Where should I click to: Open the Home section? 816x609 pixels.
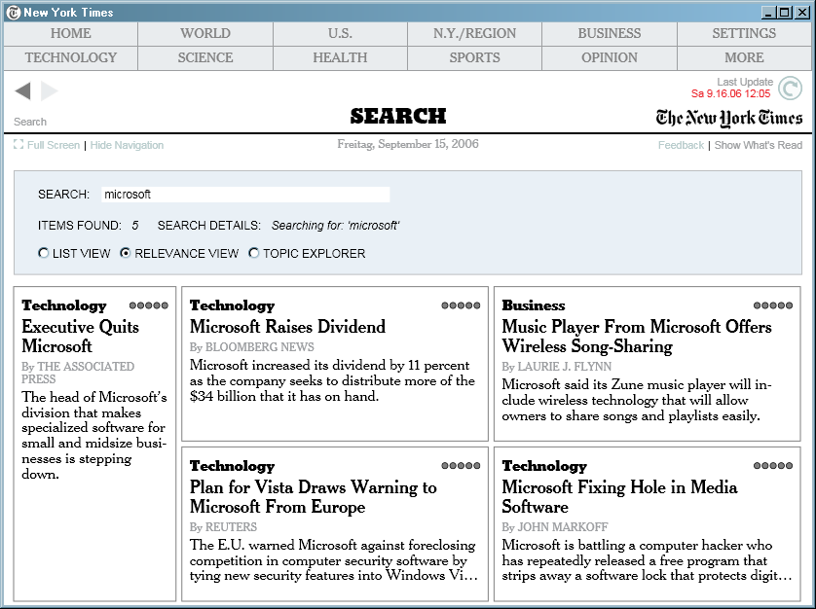pos(71,34)
